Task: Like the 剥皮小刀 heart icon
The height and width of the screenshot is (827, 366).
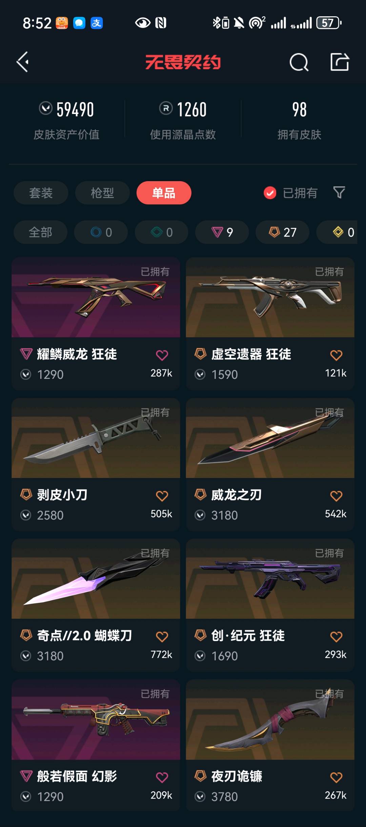Action: (x=162, y=496)
